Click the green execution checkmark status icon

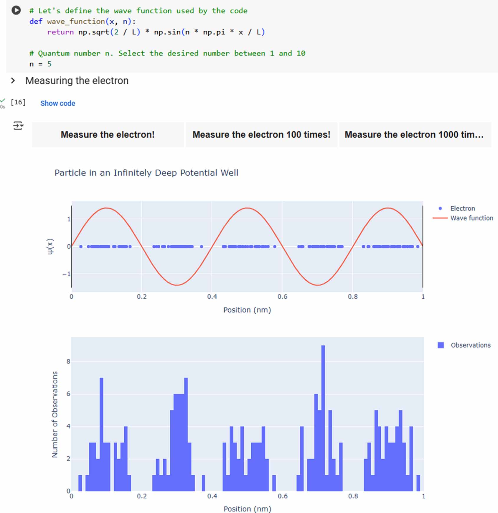point(3,101)
